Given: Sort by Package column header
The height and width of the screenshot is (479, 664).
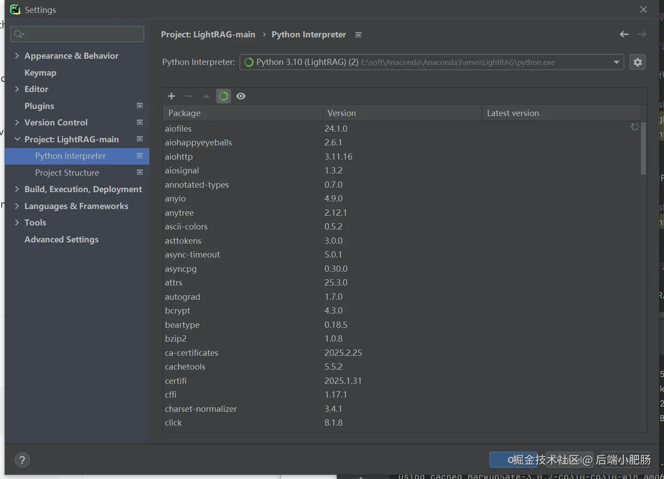Looking at the screenshot, I should click(242, 113).
